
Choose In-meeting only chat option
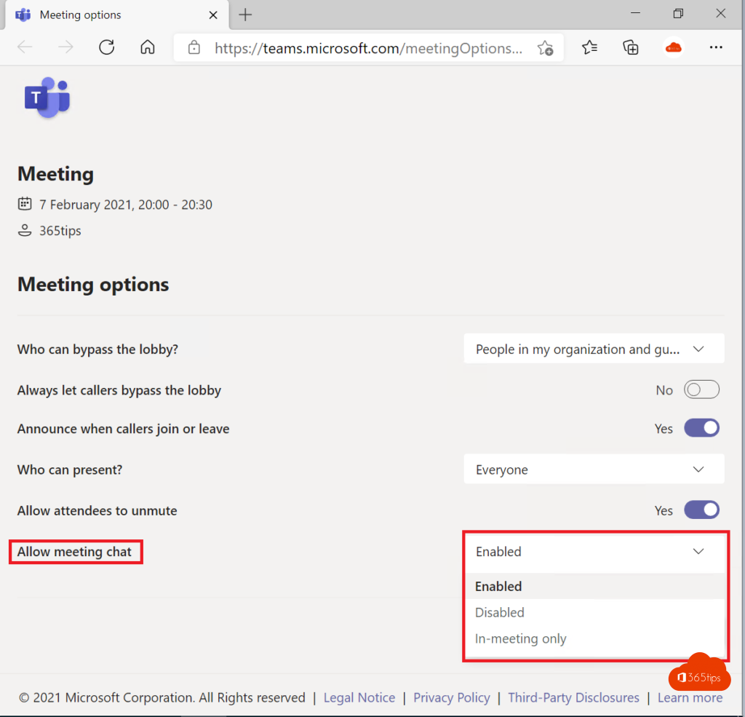pos(521,639)
